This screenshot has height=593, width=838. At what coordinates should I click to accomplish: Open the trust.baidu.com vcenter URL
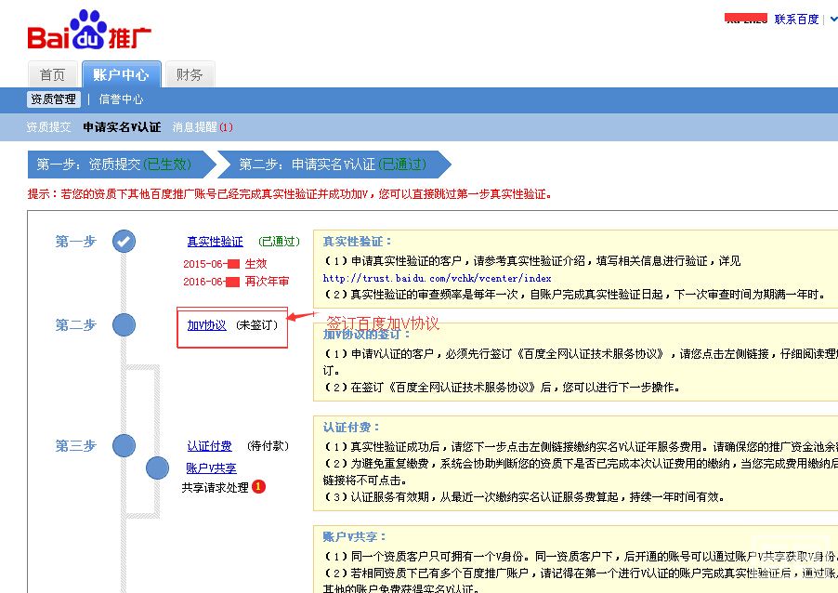pyautogui.click(x=437, y=278)
